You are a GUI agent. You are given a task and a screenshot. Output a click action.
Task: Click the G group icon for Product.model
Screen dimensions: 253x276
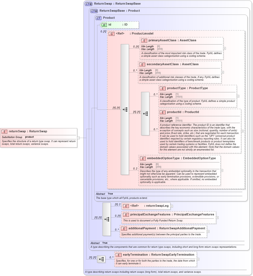point(112,33)
